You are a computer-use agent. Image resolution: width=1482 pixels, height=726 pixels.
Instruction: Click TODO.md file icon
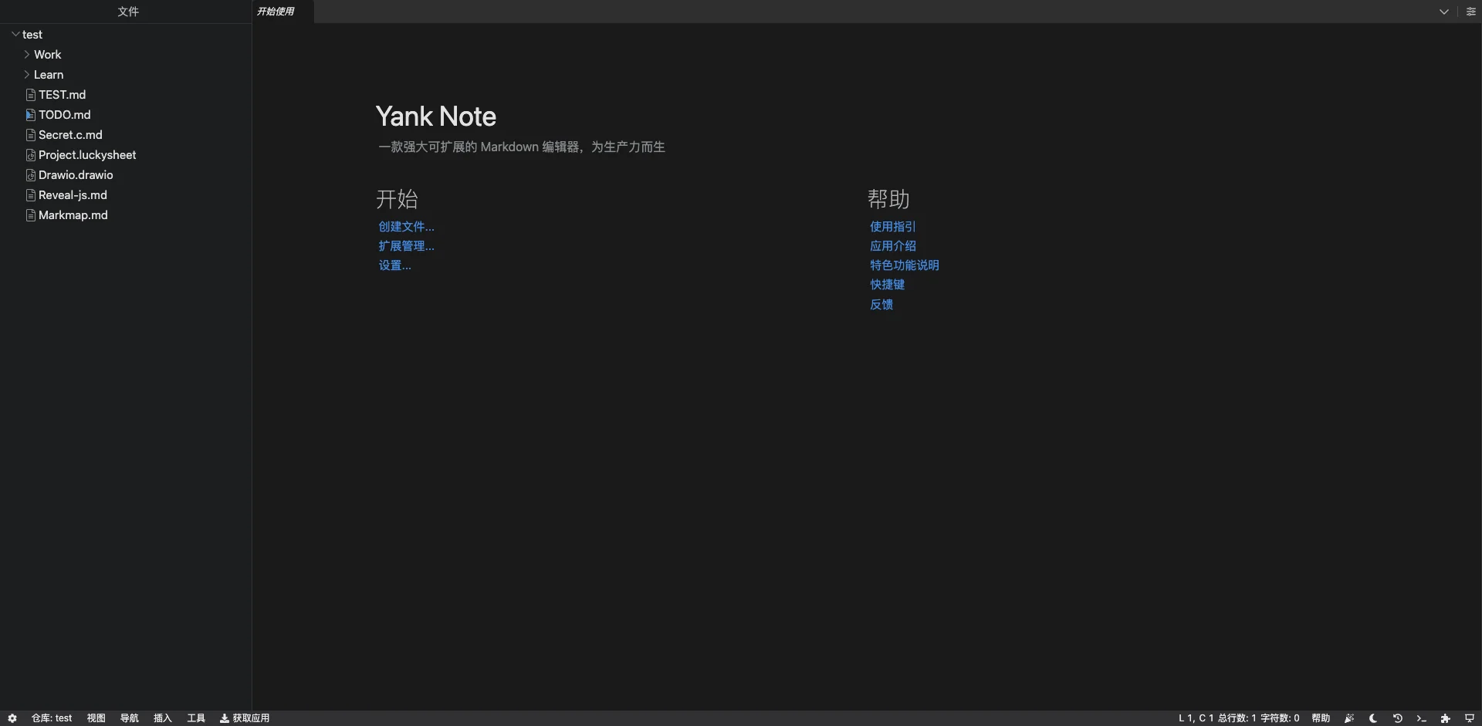tap(31, 115)
